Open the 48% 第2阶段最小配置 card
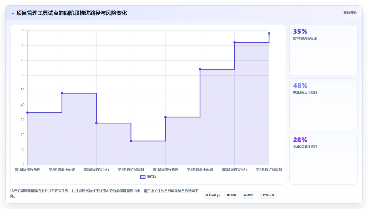The height and width of the screenshot is (209, 368). [x=324, y=104]
